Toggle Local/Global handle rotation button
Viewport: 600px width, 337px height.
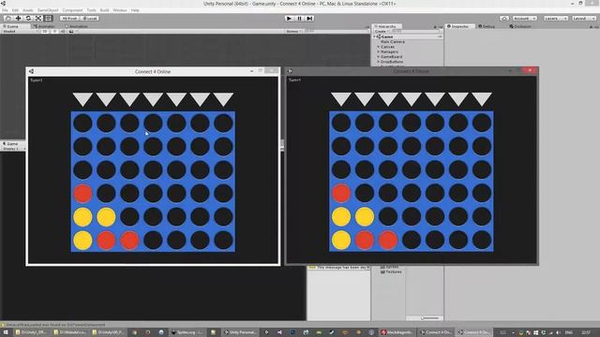point(90,19)
